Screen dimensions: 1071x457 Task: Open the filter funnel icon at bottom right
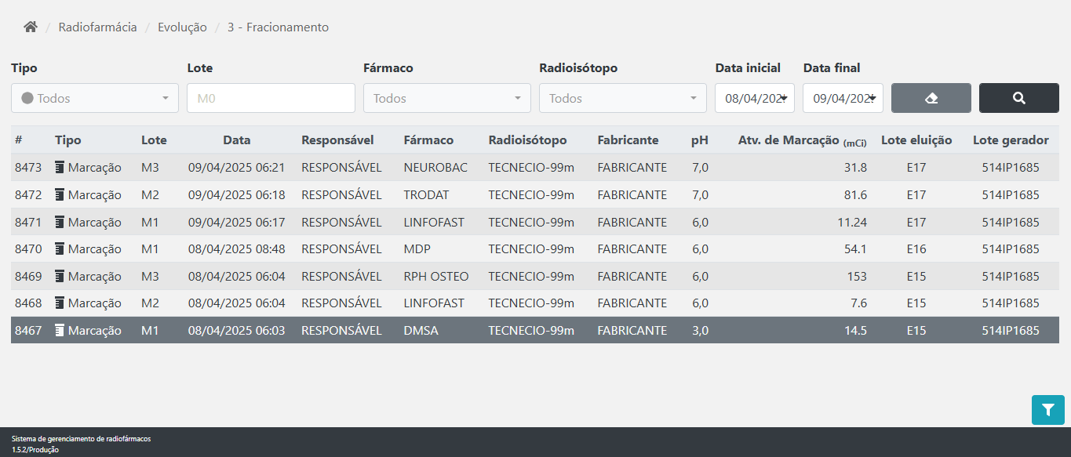1047,409
